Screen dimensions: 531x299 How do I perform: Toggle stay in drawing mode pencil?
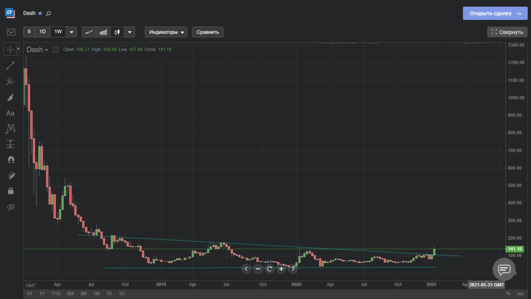coord(10,175)
